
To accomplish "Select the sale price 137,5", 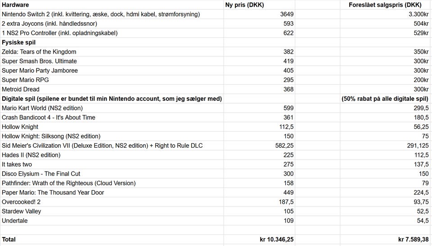I will pos(386,164).
